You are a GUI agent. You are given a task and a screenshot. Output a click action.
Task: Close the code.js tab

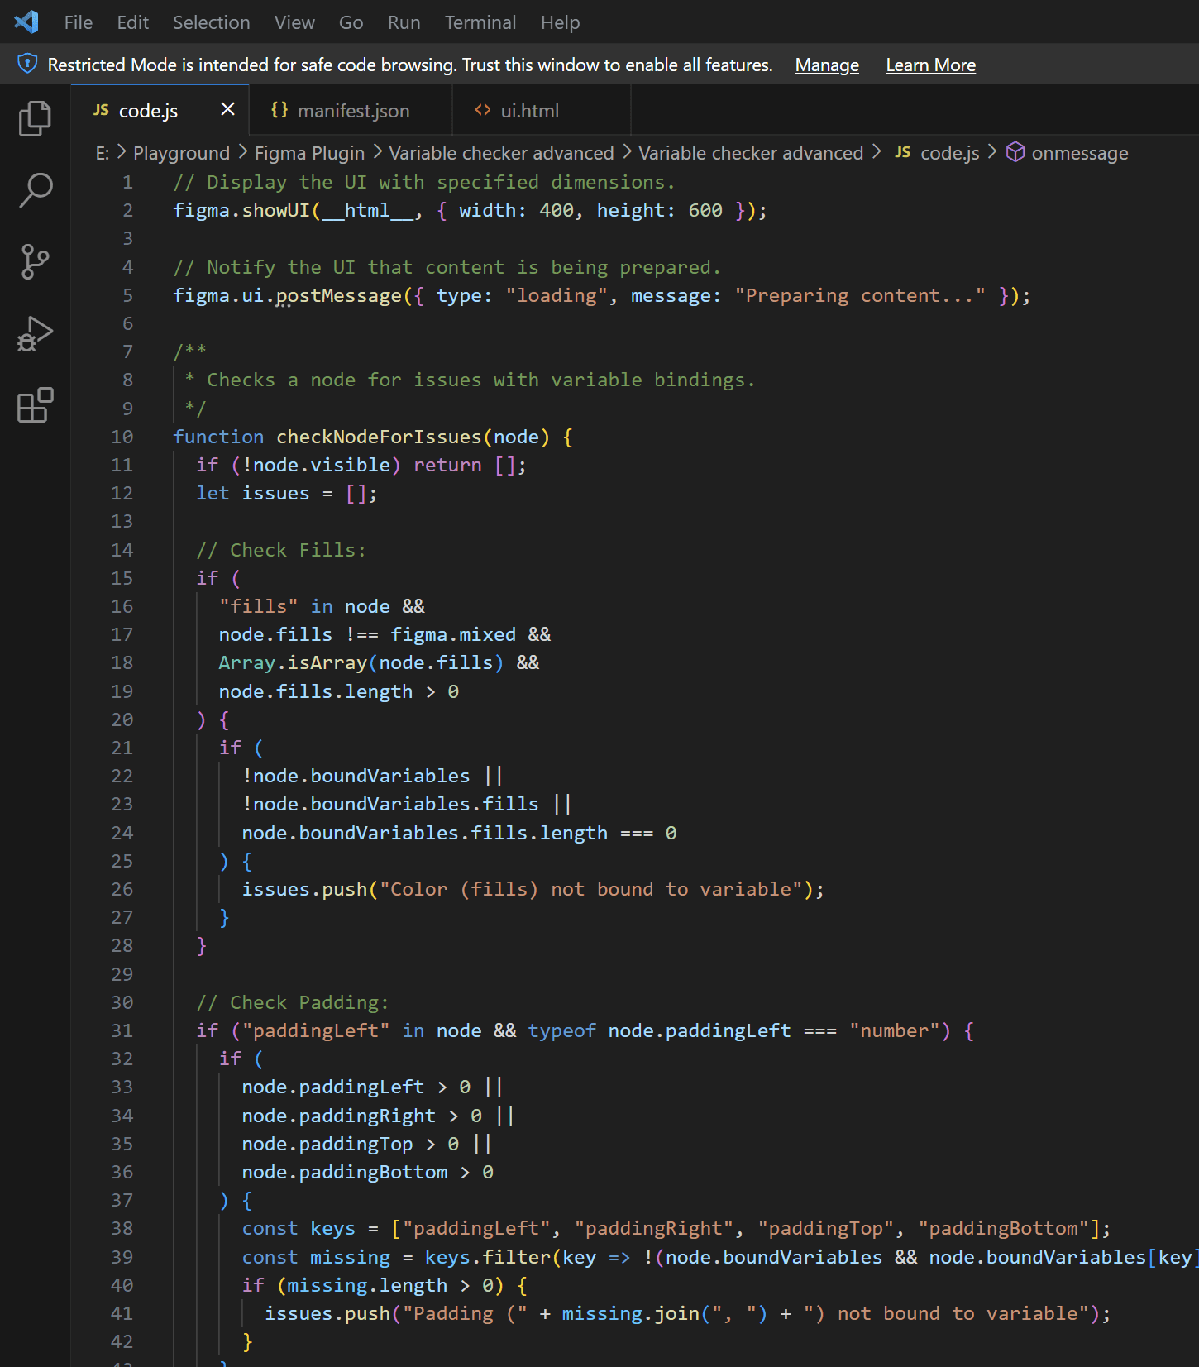(228, 109)
